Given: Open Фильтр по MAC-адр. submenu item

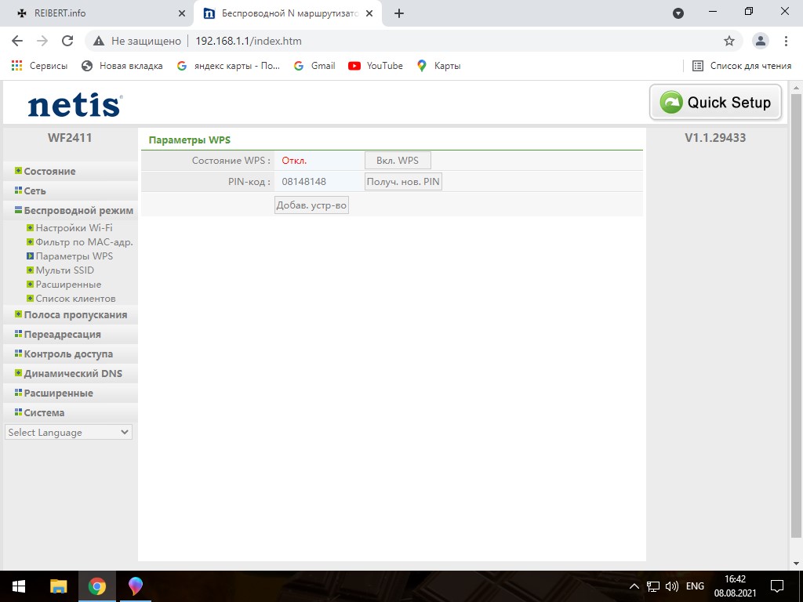Looking at the screenshot, I should click(x=84, y=242).
